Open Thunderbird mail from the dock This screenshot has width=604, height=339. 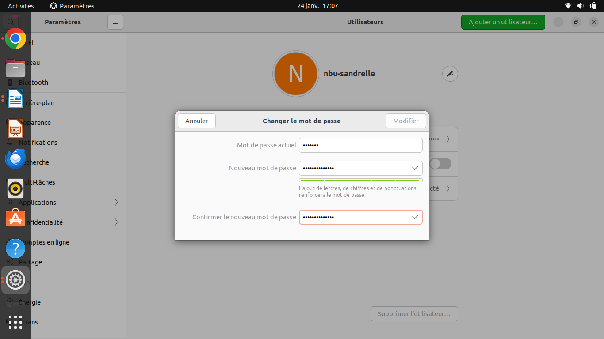[x=15, y=158]
